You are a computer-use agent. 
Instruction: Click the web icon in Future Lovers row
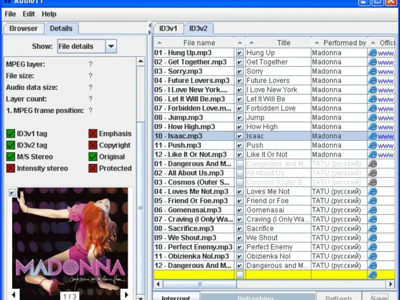click(x=372, y=80)
